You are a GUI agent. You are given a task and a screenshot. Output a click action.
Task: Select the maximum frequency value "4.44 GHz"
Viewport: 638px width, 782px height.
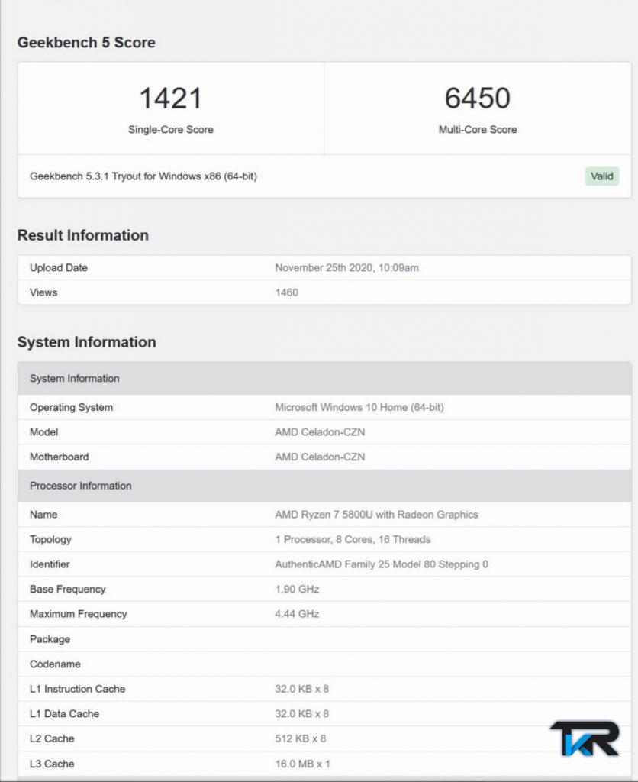[x=297, y=615]
